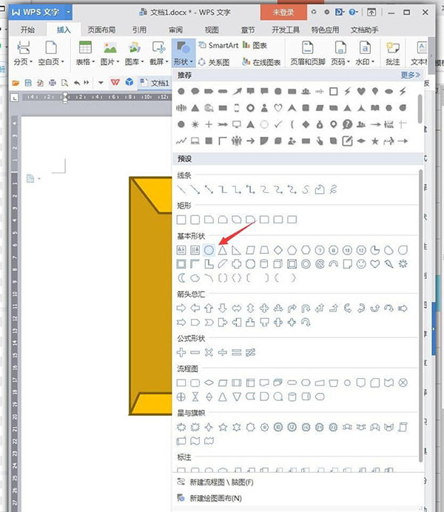Select the multiply sign formula shape

tap(209, 352)
